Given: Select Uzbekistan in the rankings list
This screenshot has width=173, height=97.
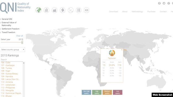Looking at the screenshot, I should tap(8, 85).
